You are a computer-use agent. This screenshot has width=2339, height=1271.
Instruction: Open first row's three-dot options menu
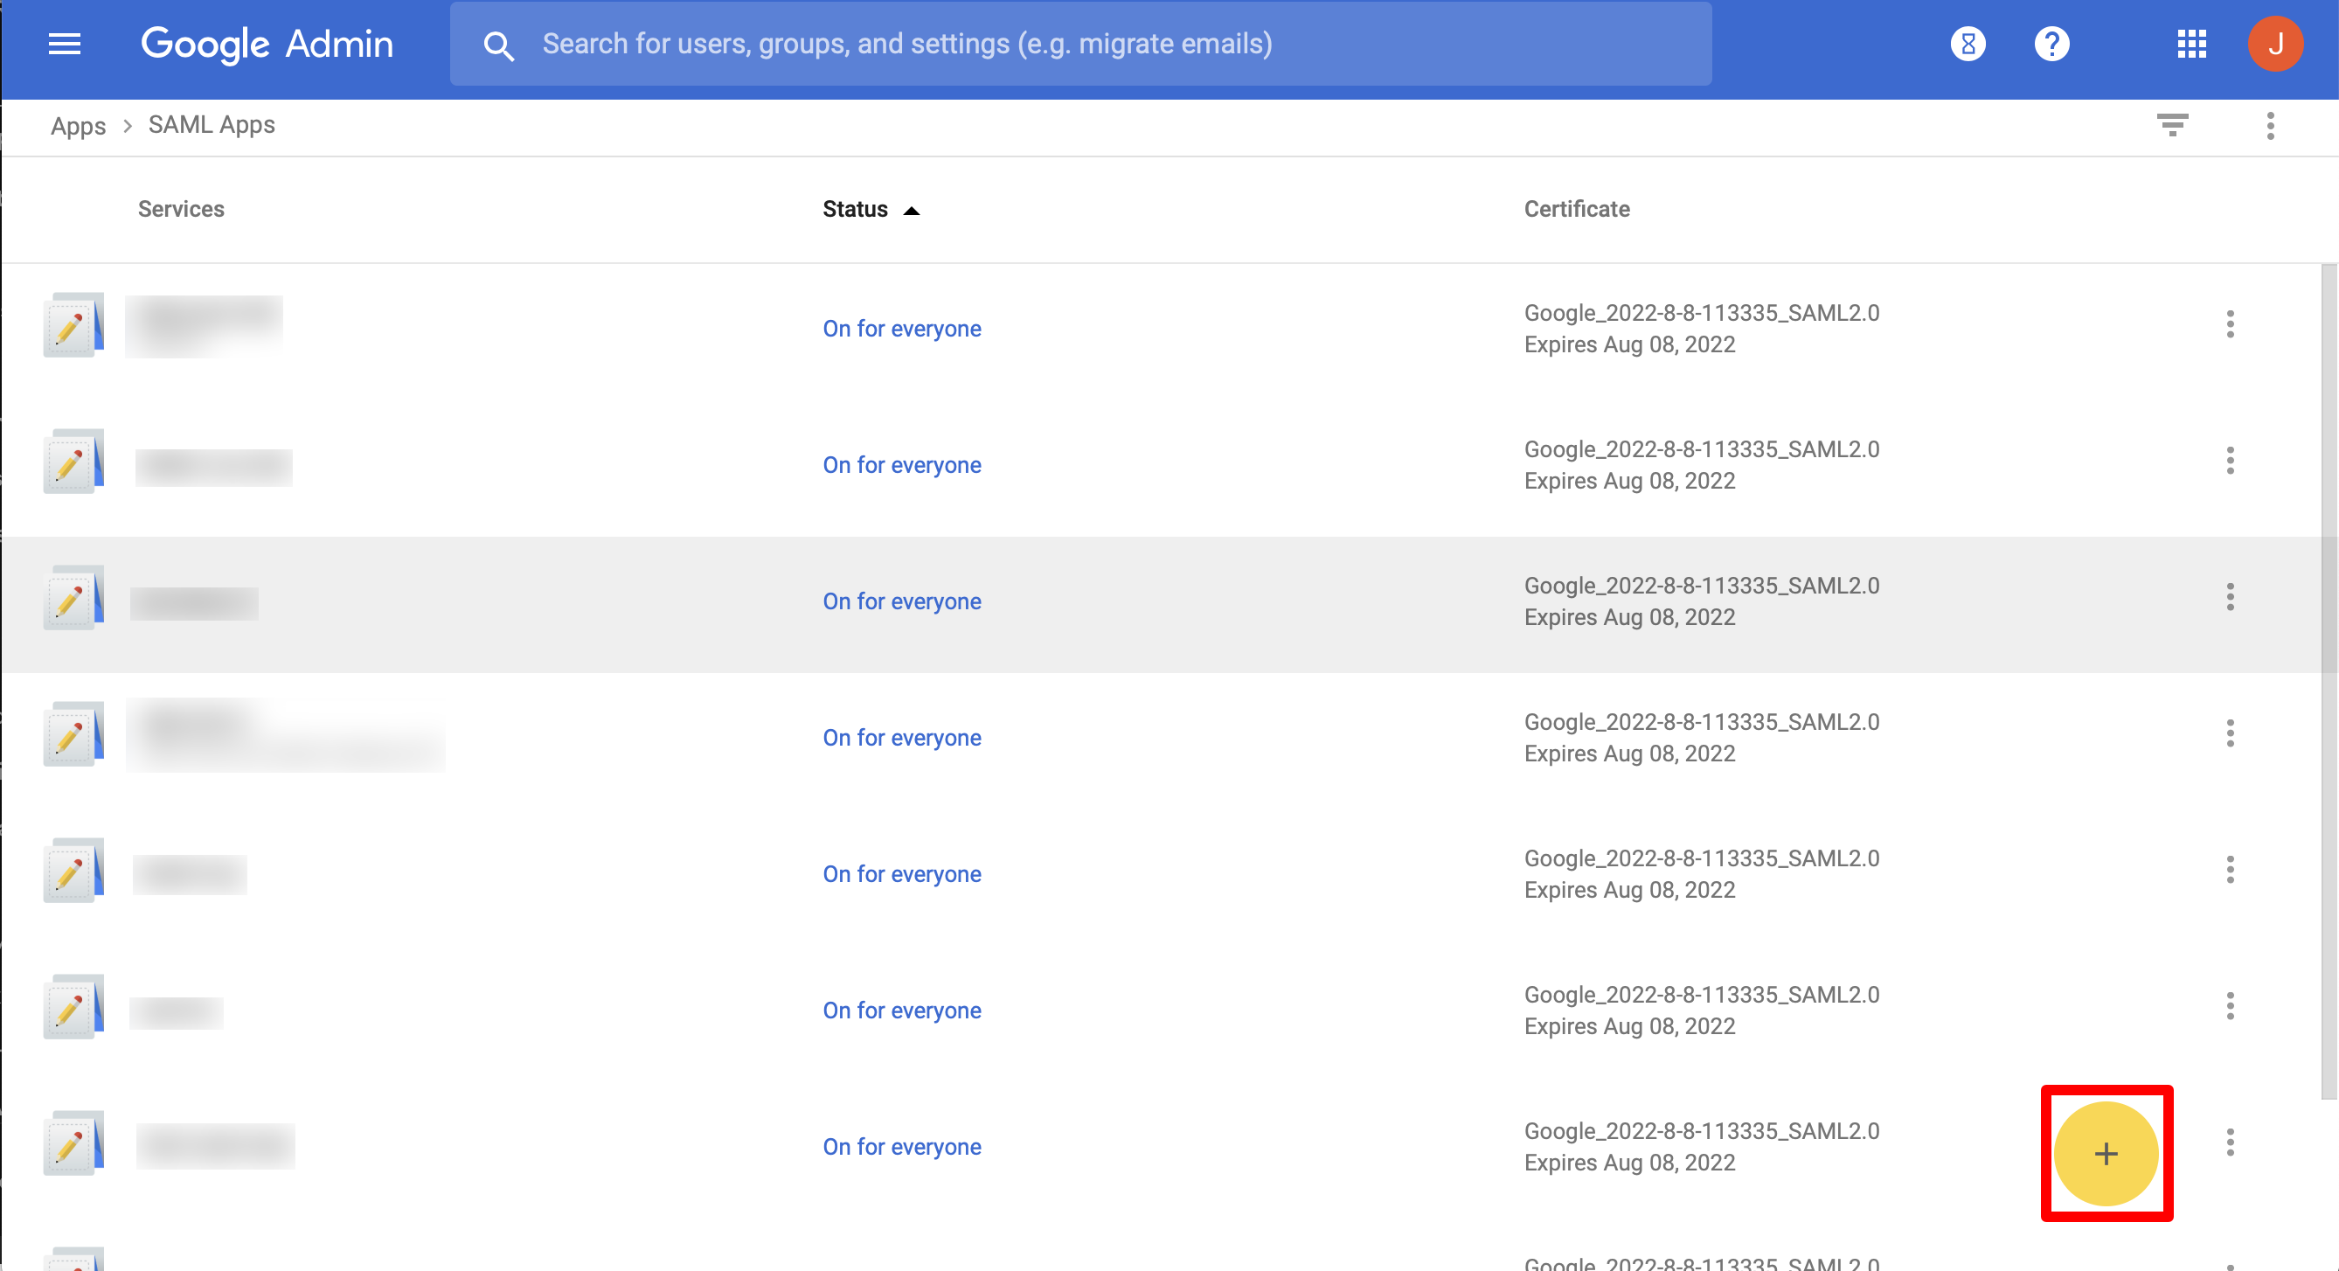[2230, 324]
